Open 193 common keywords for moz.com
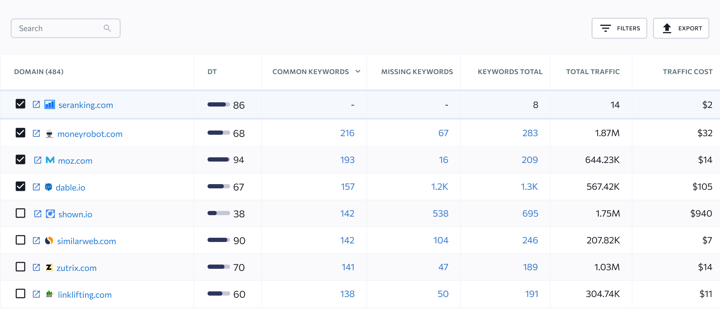 click(347, 160)
